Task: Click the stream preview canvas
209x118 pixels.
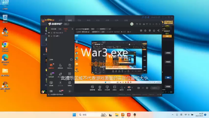Action: 118,59
